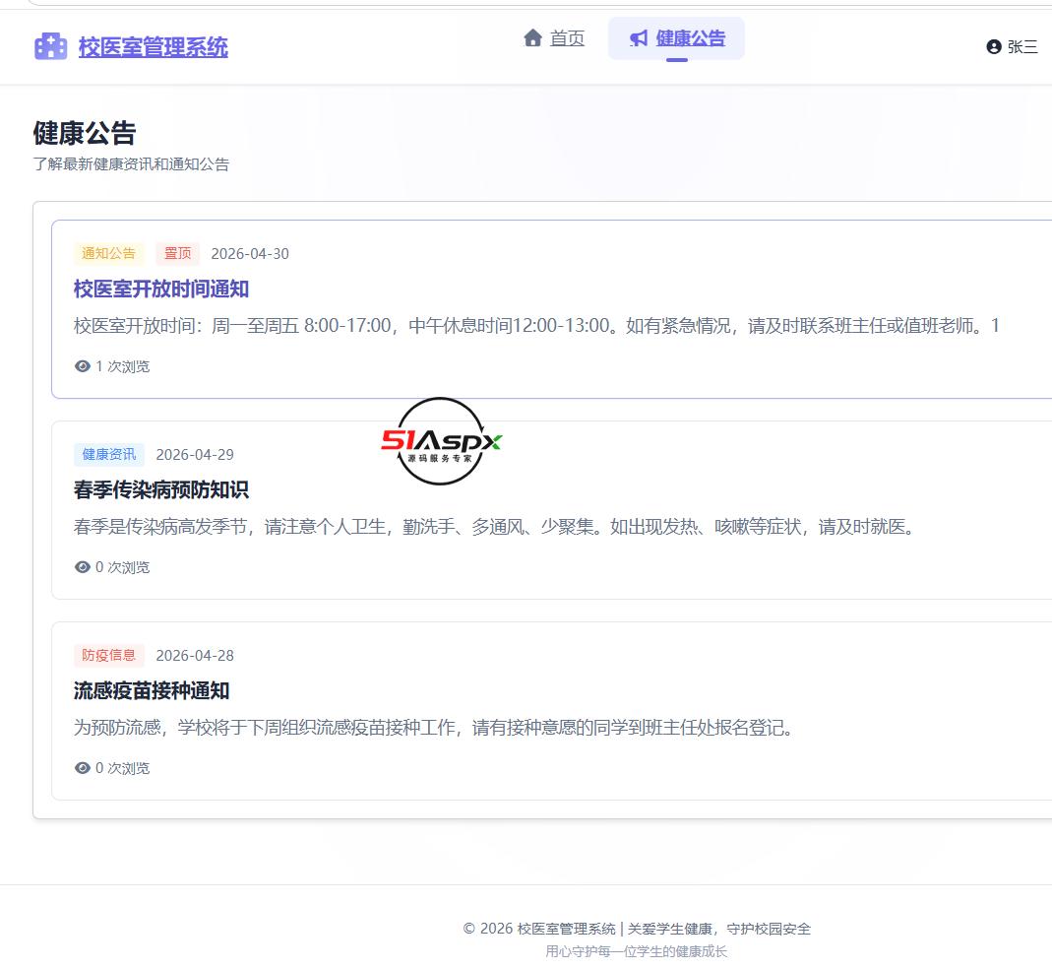
Task: Select the date 2026-04-30
Action: click(250, 254)
